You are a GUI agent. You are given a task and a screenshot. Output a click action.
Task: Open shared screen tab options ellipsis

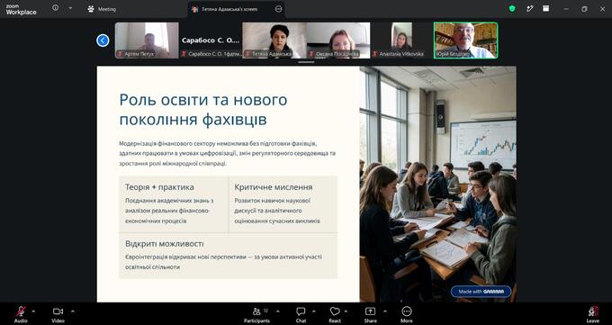tap(278, 9)
